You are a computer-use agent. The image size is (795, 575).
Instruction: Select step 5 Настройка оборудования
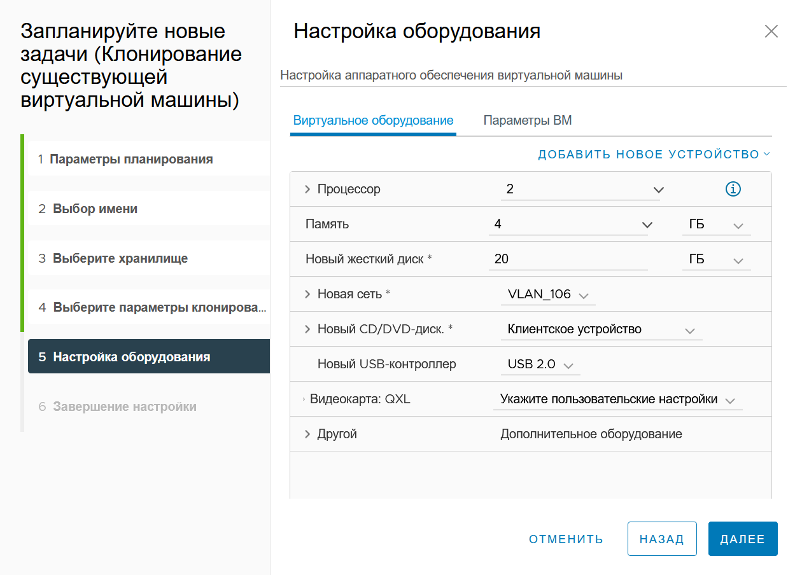[149, 357]
